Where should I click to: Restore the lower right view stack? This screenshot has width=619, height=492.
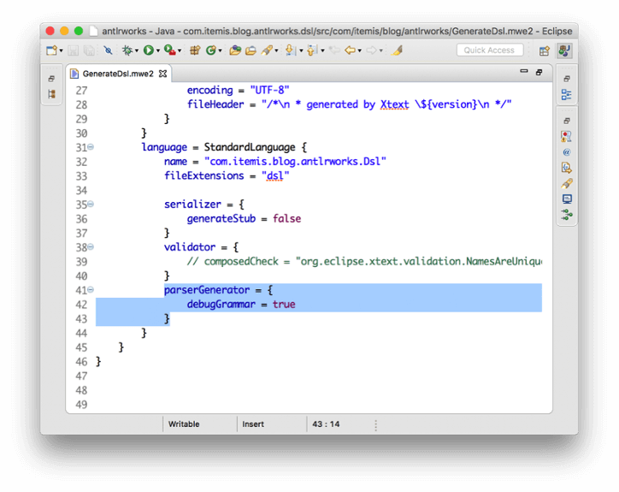pos(567,121)
